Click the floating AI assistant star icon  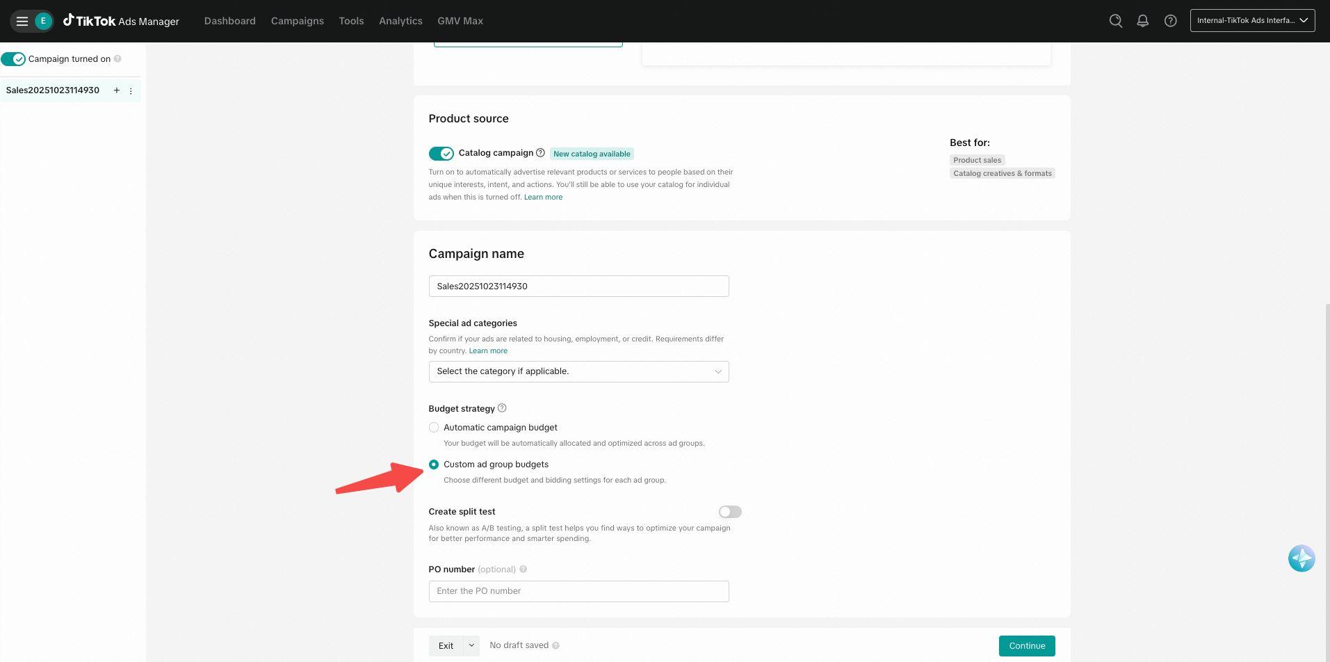click(1301, 558)
